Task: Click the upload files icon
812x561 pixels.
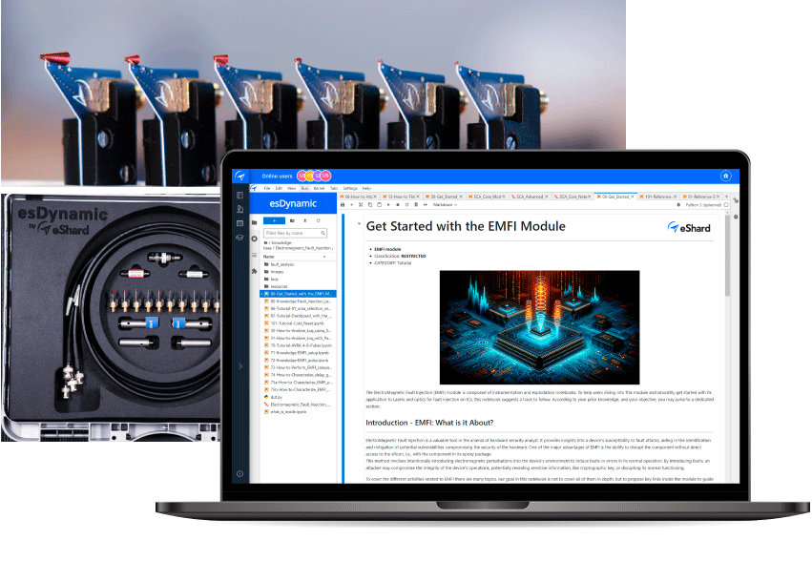Action: pyautogui.click(x=305, y=220)
